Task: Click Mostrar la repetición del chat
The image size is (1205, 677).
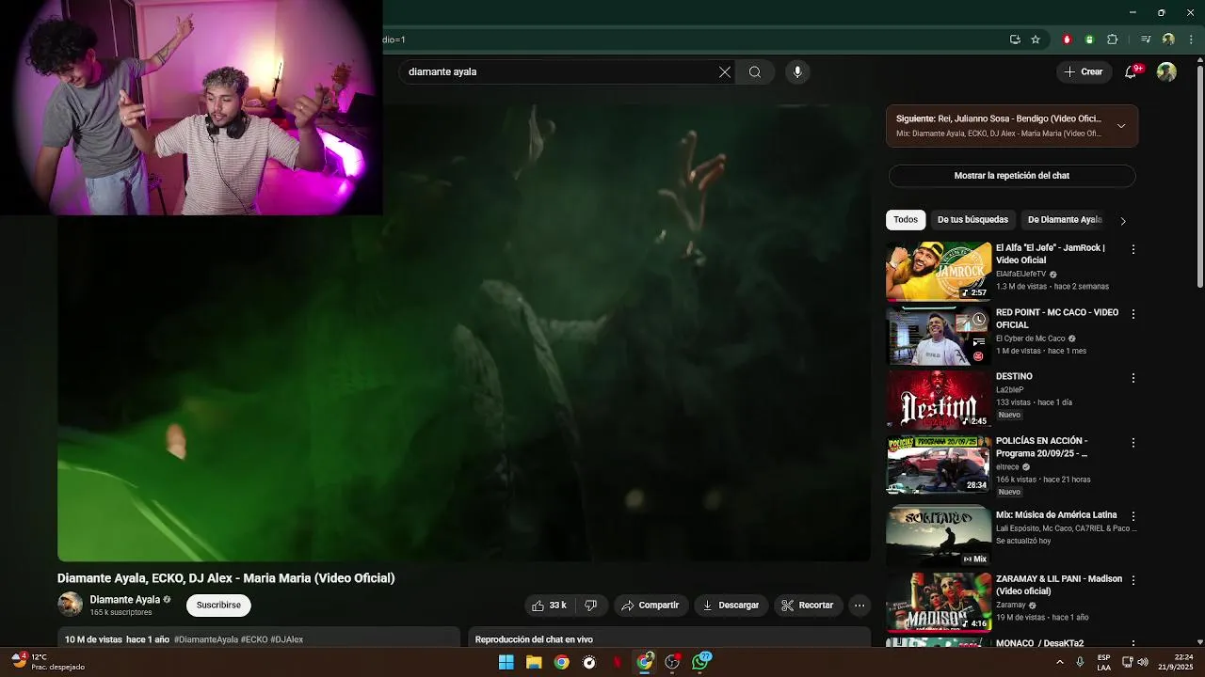Action: [1012, 176]
